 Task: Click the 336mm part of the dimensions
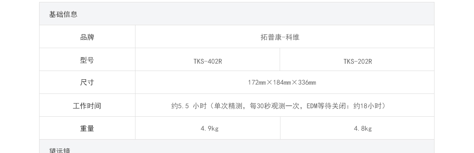click(307, 82)
